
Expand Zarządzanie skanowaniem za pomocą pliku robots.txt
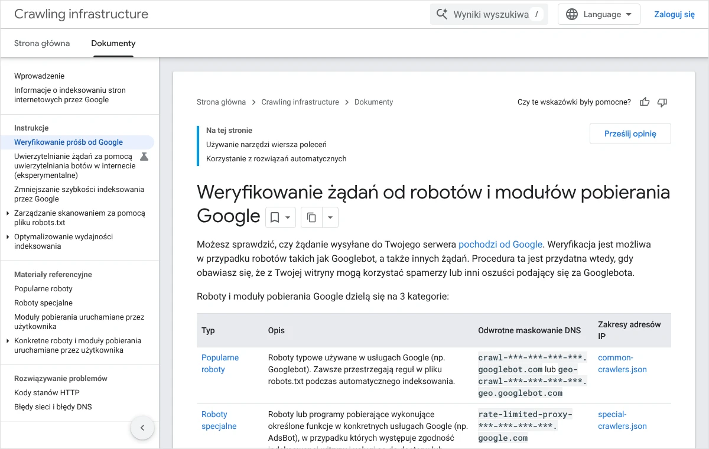[8, 213]
